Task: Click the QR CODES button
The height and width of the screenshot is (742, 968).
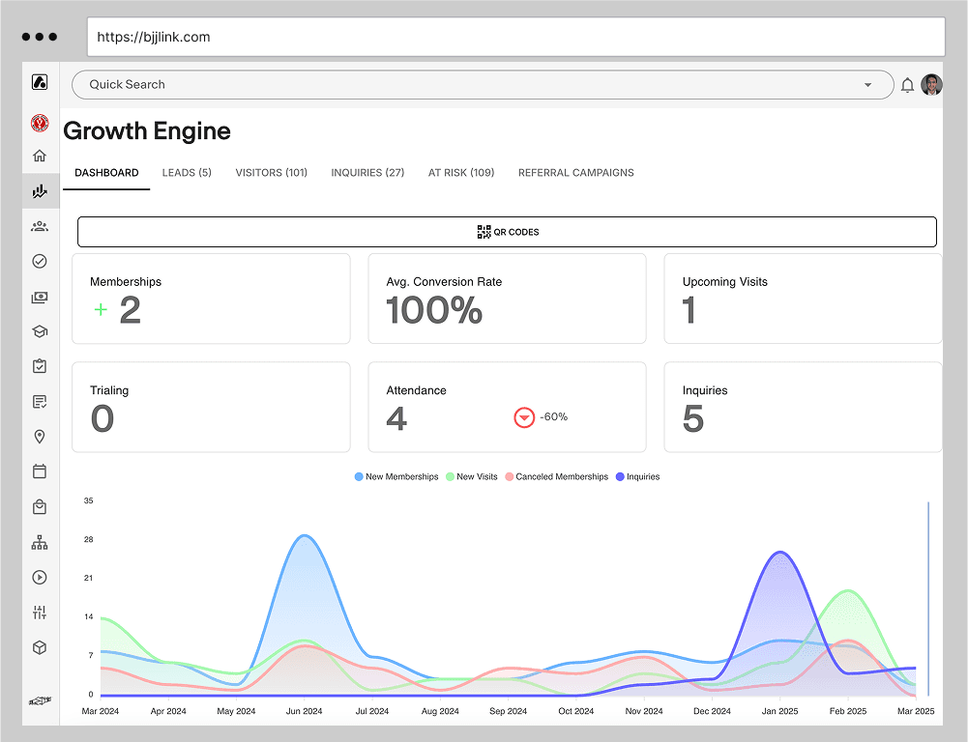Action: 507,232
